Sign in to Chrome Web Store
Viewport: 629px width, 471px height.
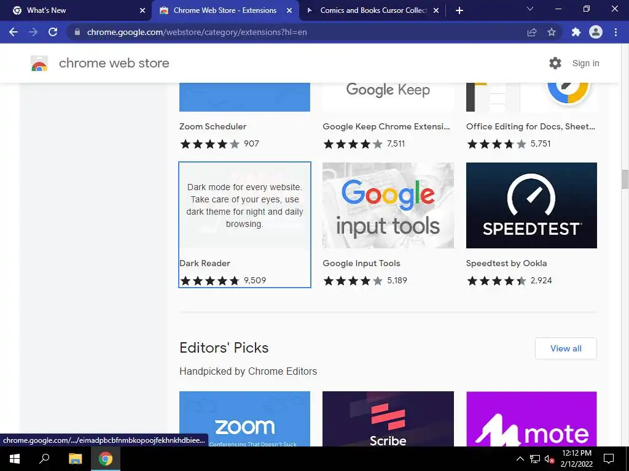point(585,63)
